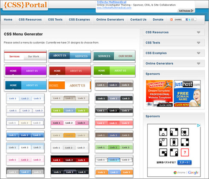Viewport: 209px width, 179px height.
Task: Share page on Twitter via navbar icon
Action: point(189,20)
